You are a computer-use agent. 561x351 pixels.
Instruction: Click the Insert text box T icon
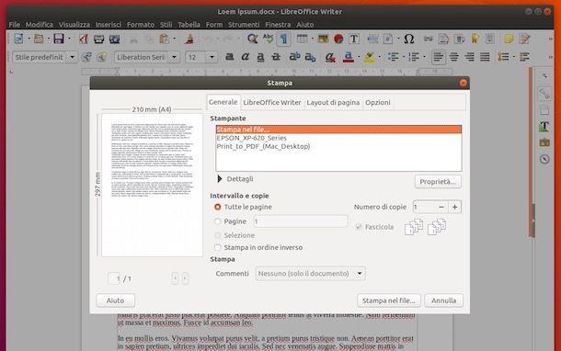[x=354, y=39]
